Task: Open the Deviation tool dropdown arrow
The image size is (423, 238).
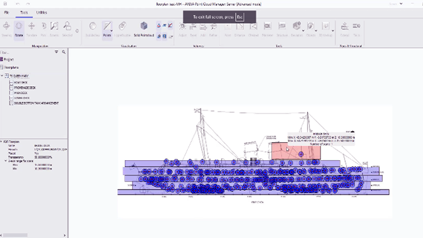Action: point(303,31)
